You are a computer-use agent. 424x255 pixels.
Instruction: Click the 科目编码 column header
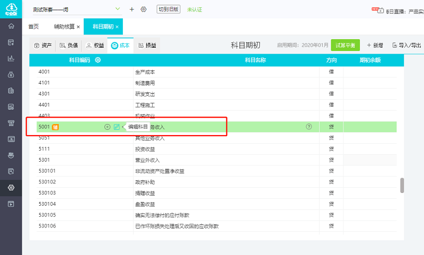coord(79,60)
